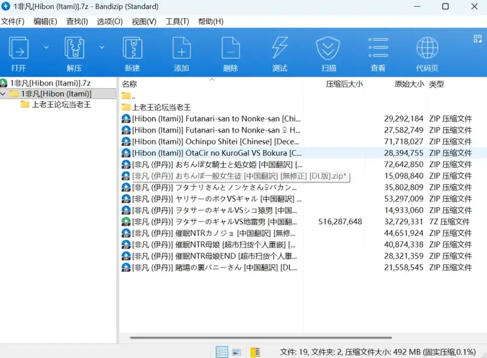Open the 帮助(H) menu
Screen dimensions: 487x358
(x=211, y=21)
